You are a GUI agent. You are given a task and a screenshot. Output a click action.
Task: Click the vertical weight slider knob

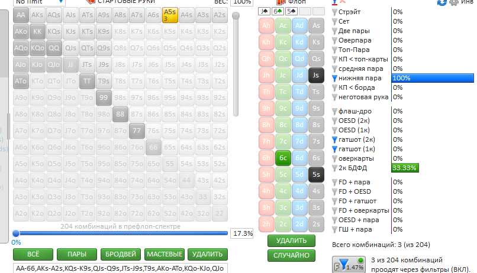point(236,15)
